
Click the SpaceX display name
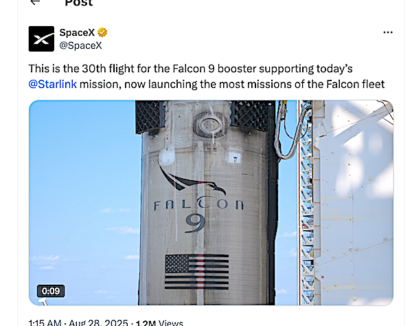coord(77,32)
